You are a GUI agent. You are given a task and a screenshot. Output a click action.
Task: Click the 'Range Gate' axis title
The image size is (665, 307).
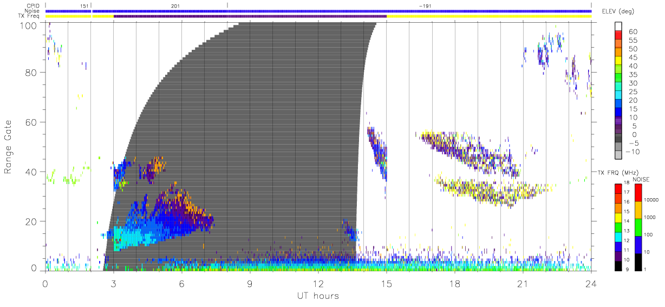tap(9, 147)
